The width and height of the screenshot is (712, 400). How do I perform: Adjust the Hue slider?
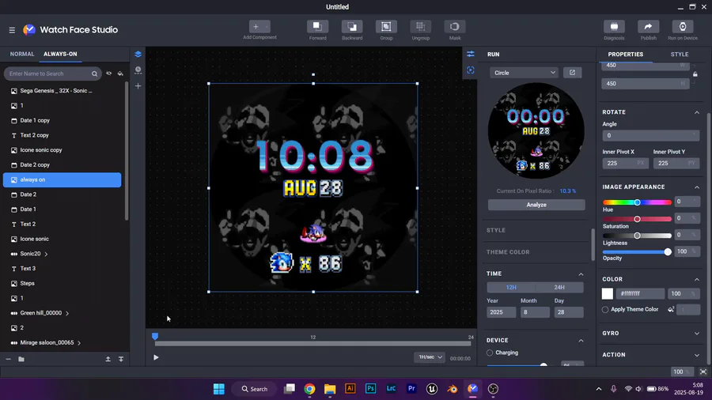click(637, 202)
